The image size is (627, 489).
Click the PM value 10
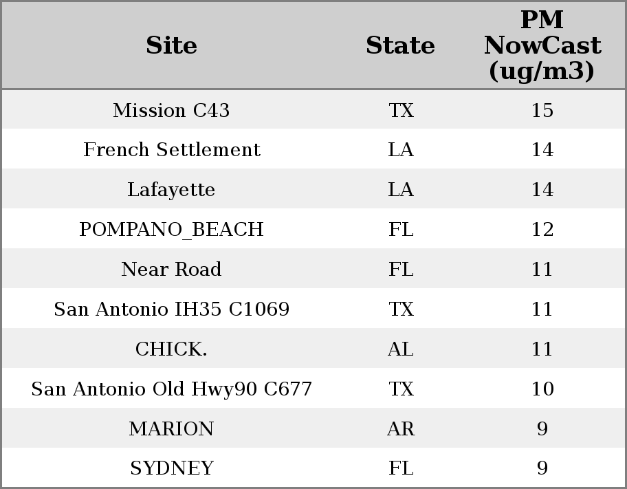[x=542, y=389]
